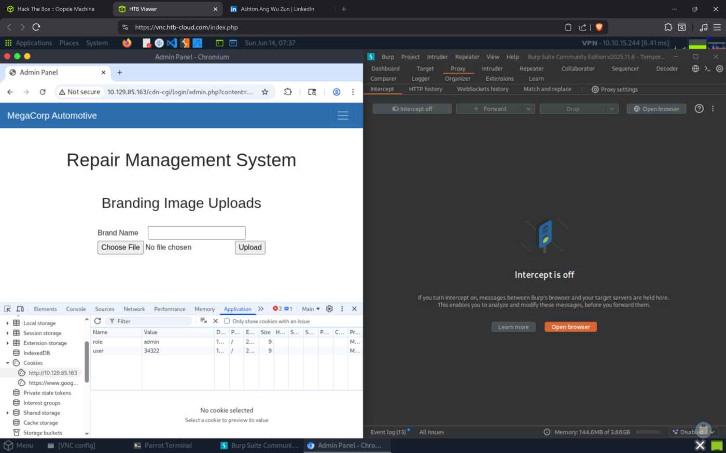Open the Drop button dropdown arrow in Burp
This screenshot has height=453, width=726.
tap(612, 109)
